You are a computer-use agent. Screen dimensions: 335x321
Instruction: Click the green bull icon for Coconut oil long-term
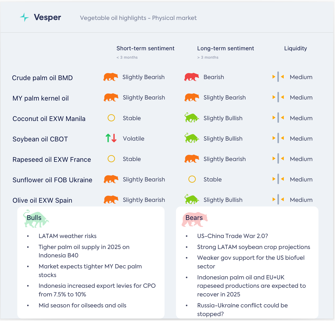192,118
